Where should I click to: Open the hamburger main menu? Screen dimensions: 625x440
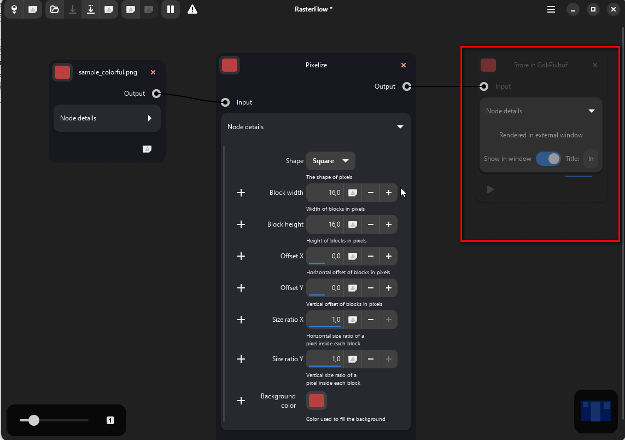(x=551, y=9)
